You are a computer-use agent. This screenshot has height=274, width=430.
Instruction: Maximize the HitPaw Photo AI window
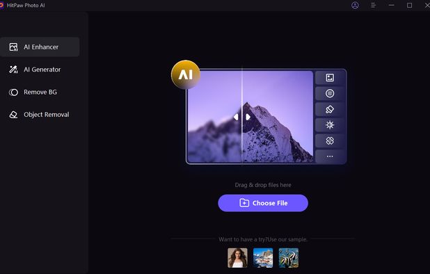tap(409, 5)
